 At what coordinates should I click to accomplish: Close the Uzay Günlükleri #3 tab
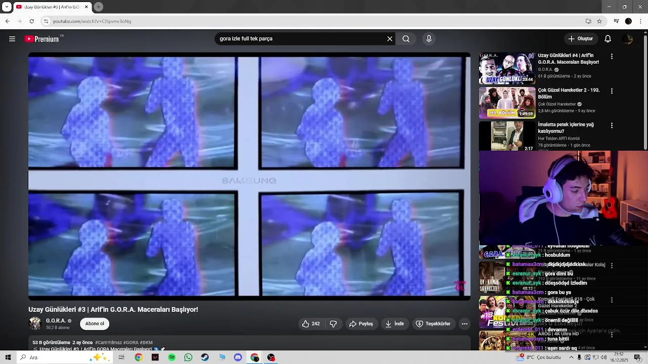tap(86, 7)
